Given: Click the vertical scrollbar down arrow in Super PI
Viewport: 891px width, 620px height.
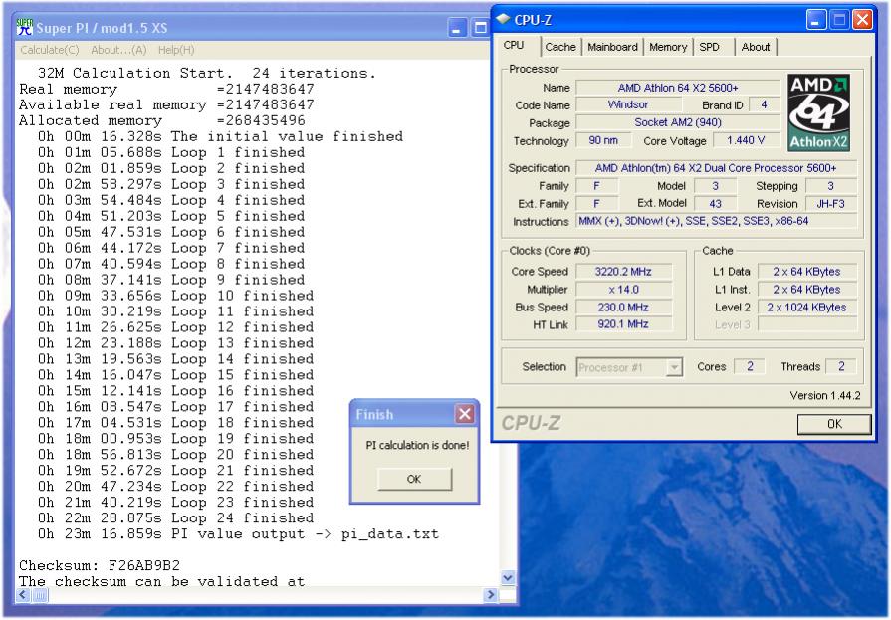Looking at the screenshot, I should click(508, 577).
